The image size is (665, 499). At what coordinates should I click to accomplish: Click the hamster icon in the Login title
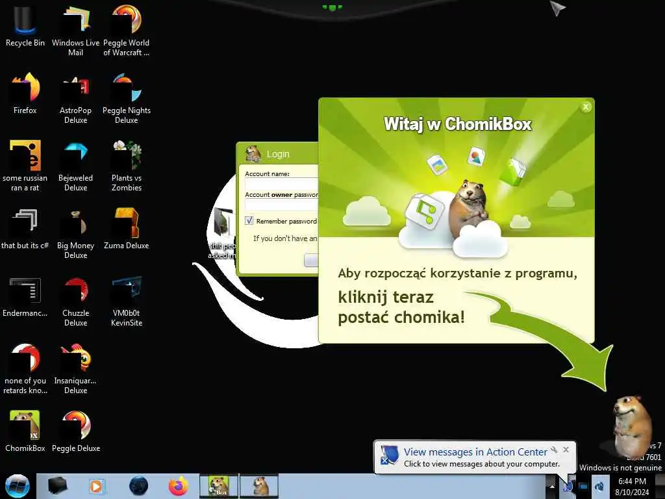253,153
